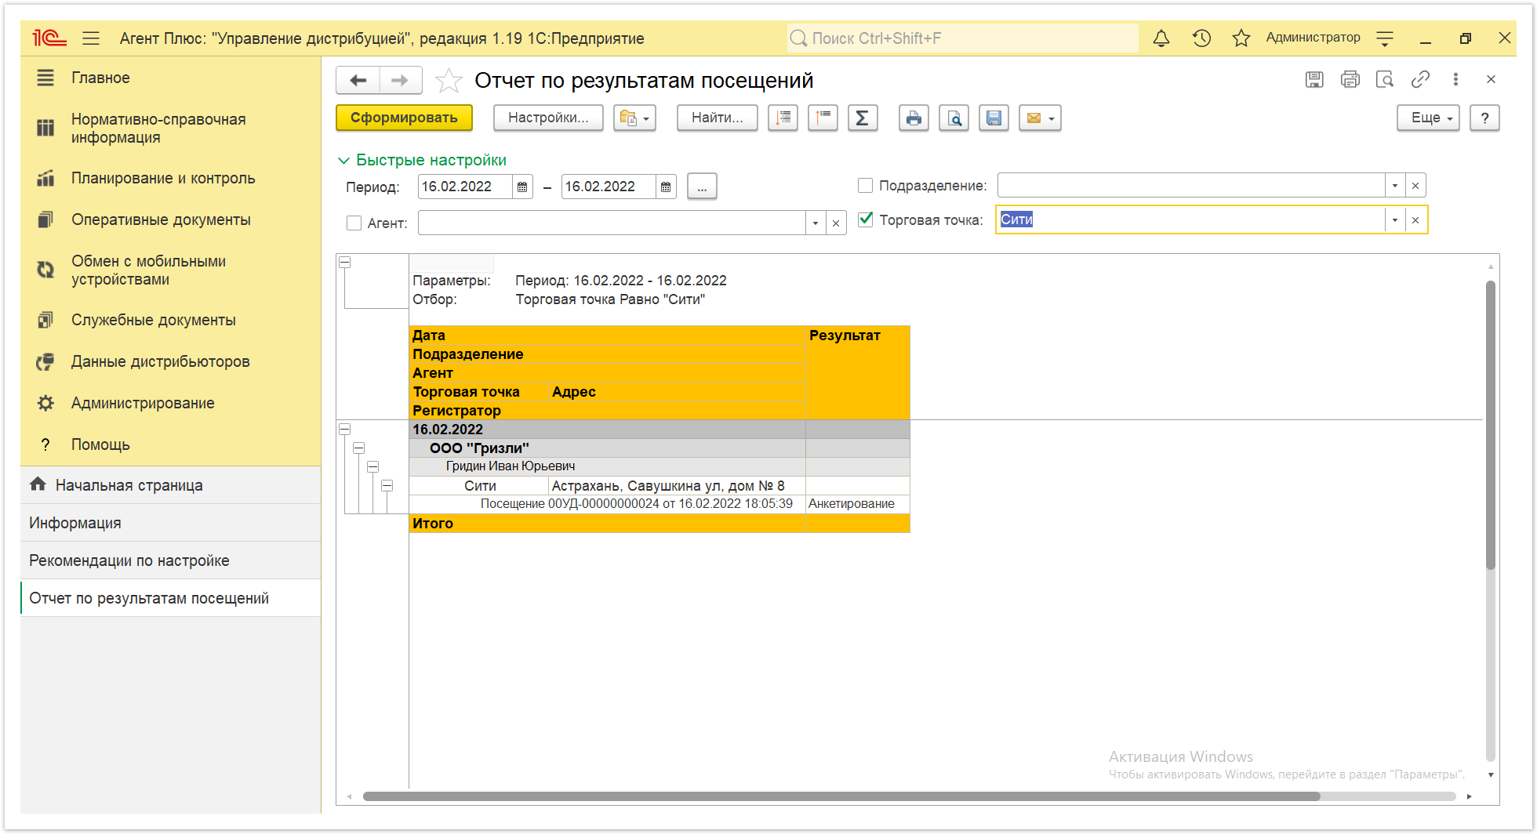Image resolution: width=1537 pixels, height=834 pixels.
Task: Go forward with the right arrow button
Action: pyautogui.click(x=400, y=80)
